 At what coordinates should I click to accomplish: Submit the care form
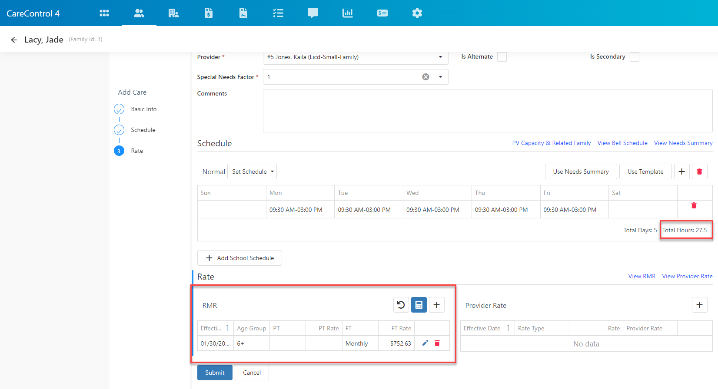215,373
